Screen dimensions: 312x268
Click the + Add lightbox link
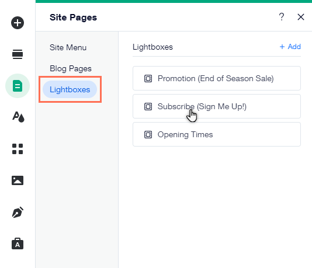tap(290, 47)
